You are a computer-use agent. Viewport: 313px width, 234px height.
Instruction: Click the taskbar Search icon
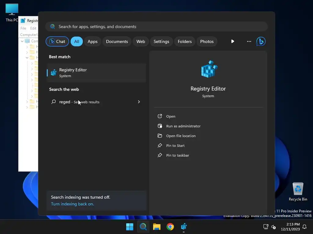pyautogui.click(x=143, y=227)
